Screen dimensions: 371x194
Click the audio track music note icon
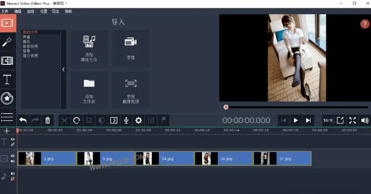point(4,176)
